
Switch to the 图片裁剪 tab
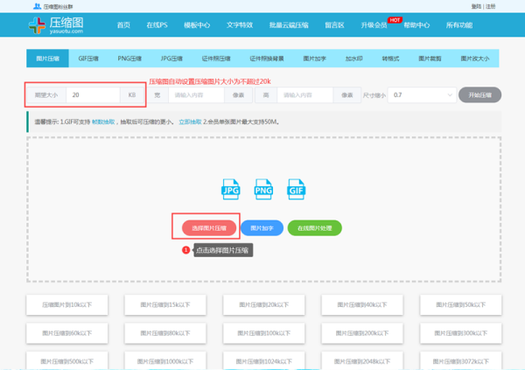[x=430, y=59]
